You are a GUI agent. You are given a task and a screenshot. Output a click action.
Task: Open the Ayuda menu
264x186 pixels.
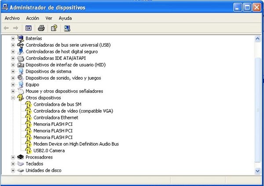[x=65, y=18]
